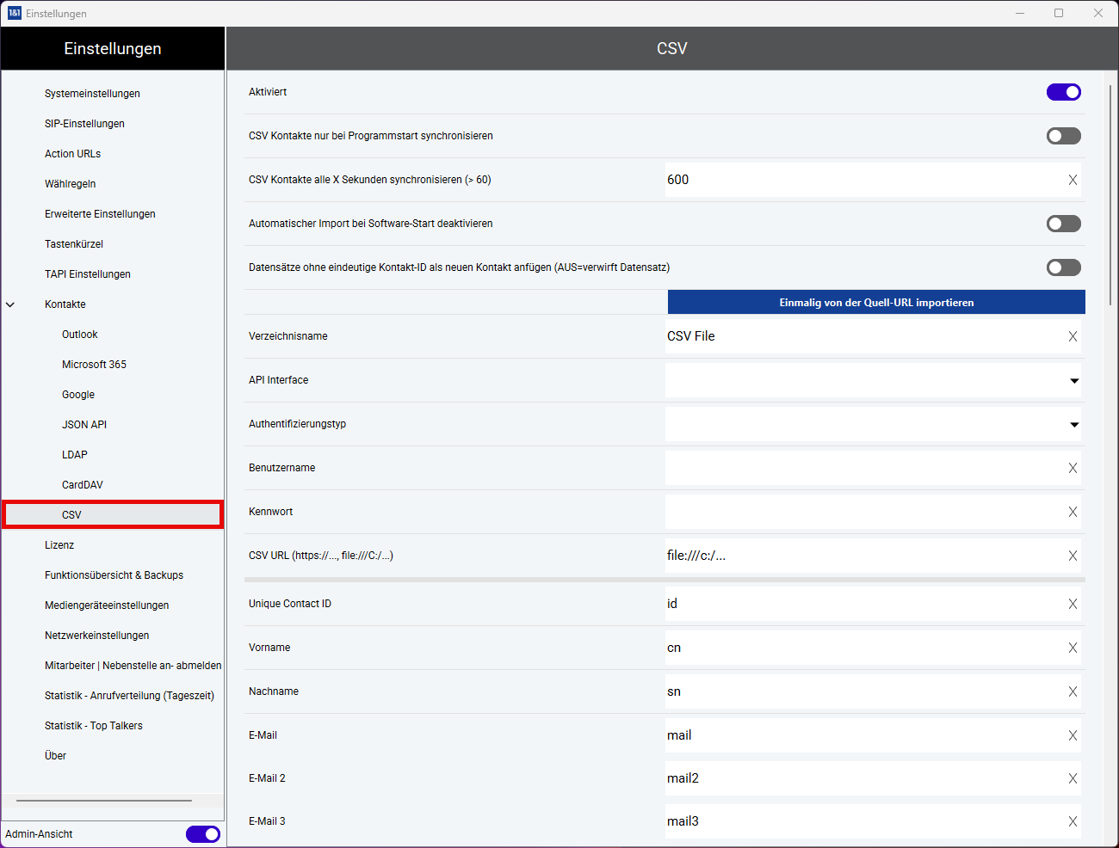Enable sync only at program start toggle

point(1063,136)
